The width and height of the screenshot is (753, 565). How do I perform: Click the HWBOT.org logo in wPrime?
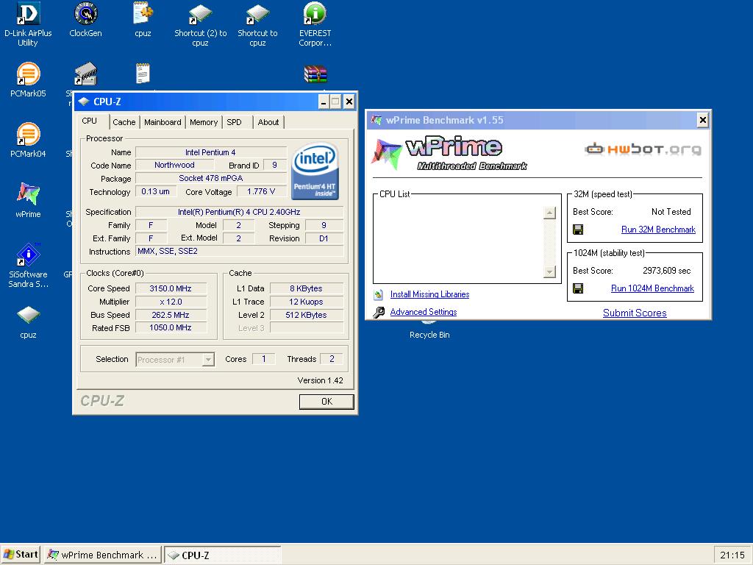(x=643, y=149)
